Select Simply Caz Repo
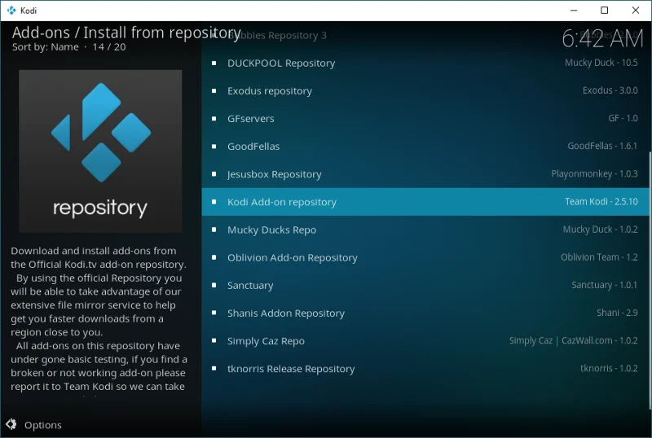 click(x=425, y=341)
